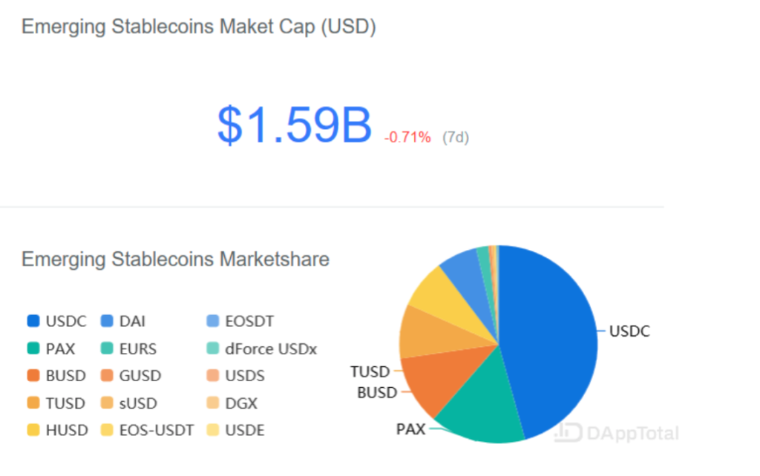
Task: Click the sUSD legend marker
Action: pyautogui.click(x=107, y=403)
